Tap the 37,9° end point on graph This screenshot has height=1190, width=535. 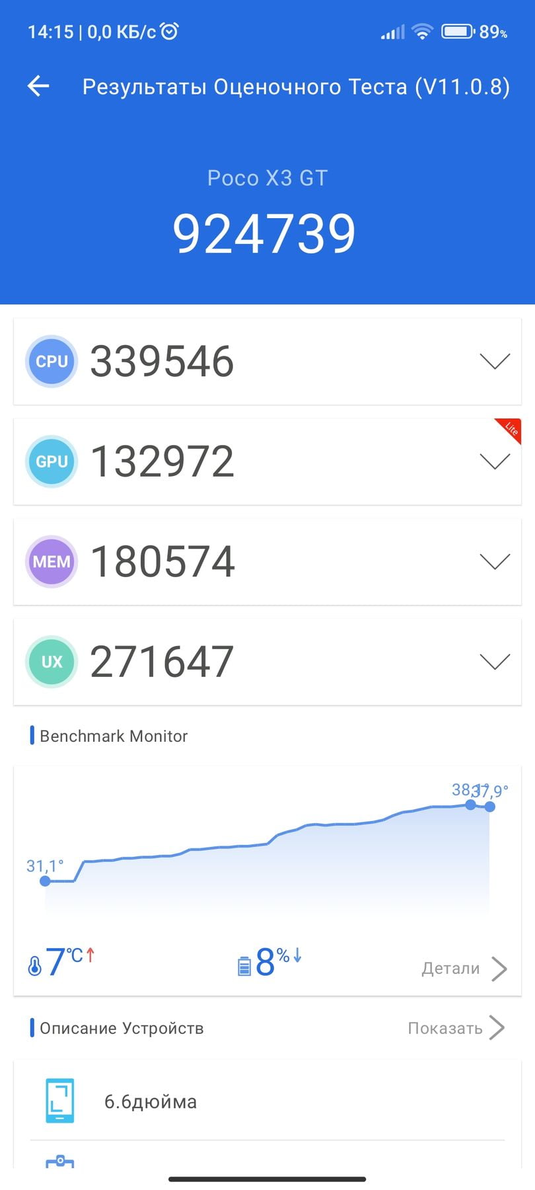489,807
